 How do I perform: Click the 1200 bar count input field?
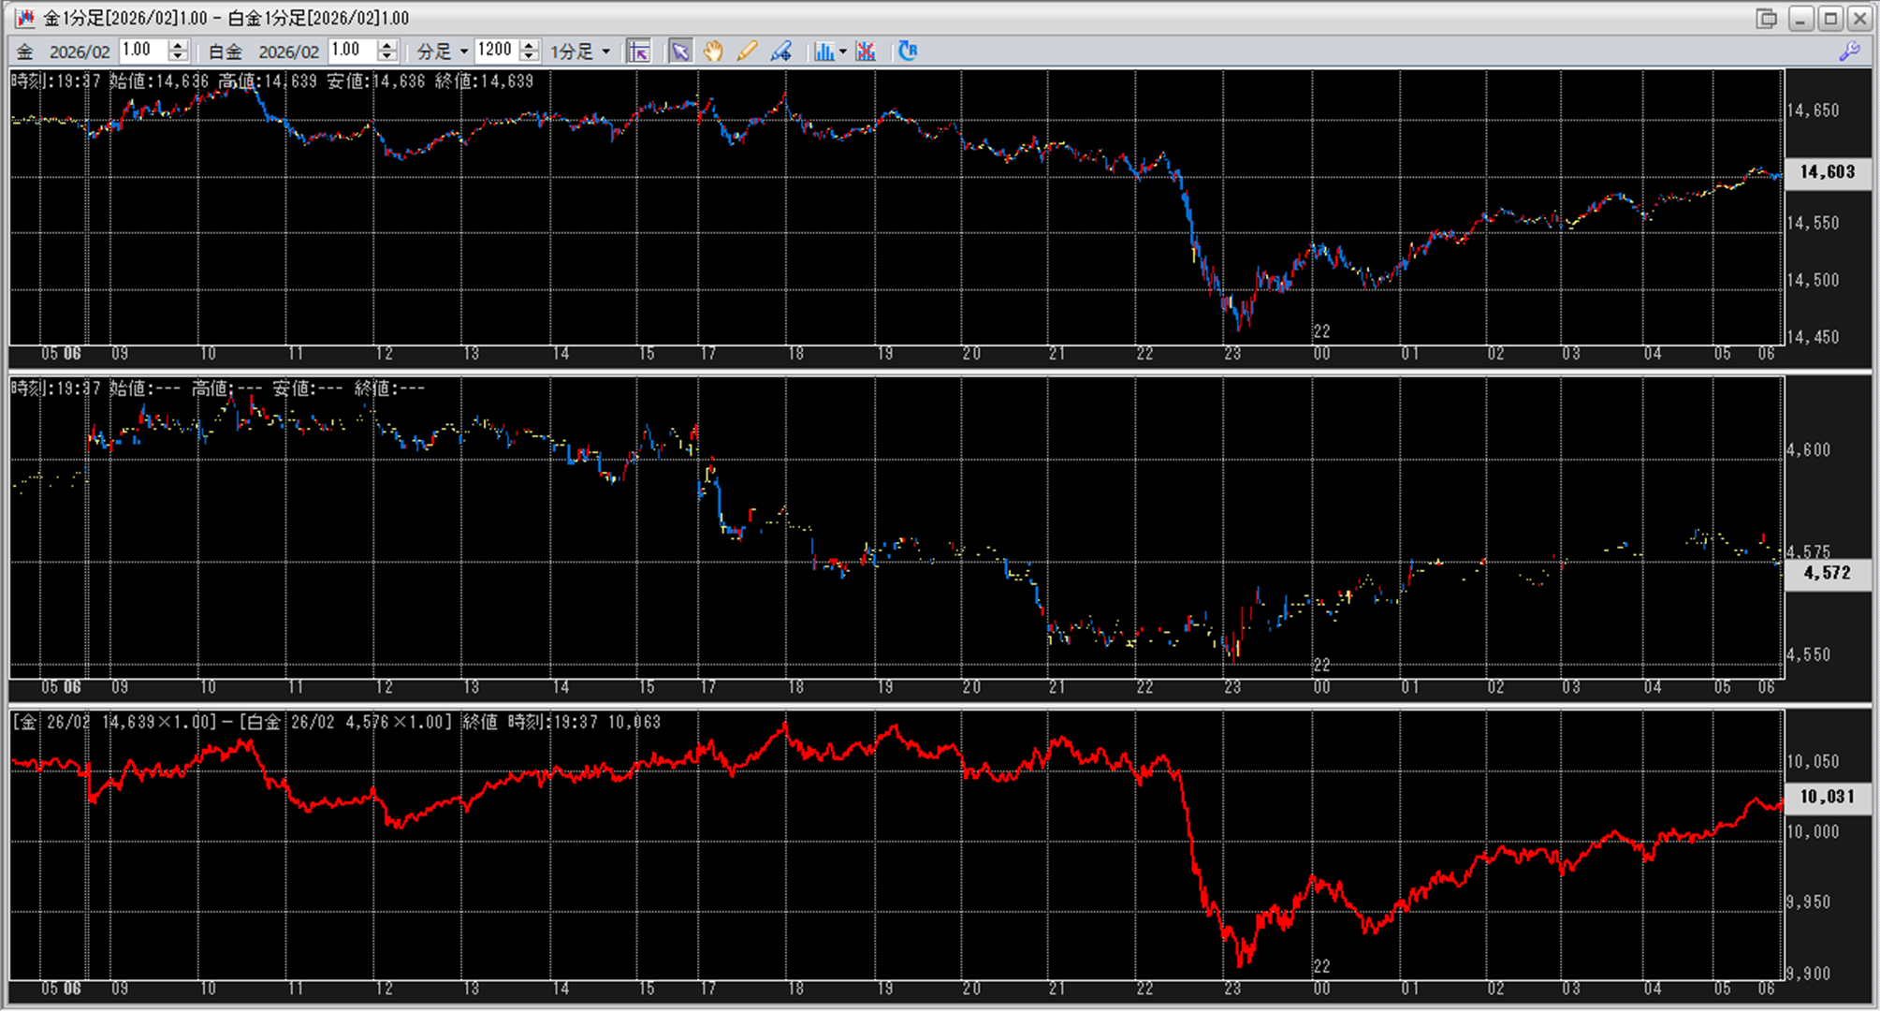496,51
